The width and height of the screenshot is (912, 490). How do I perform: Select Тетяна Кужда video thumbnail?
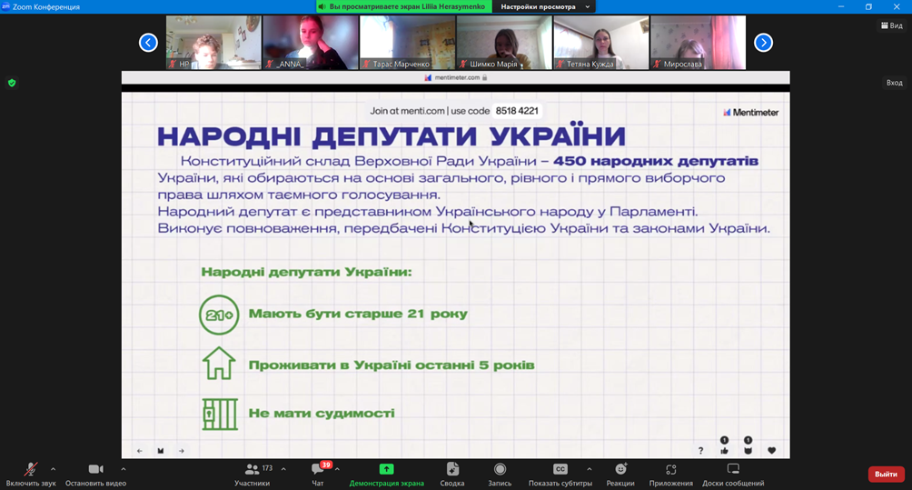coord(600,42)
